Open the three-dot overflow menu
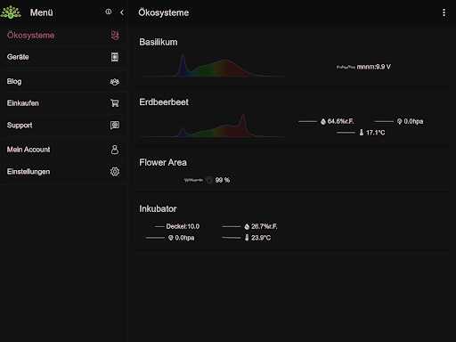This screenshot has width=456, height=342. point(444,12)
